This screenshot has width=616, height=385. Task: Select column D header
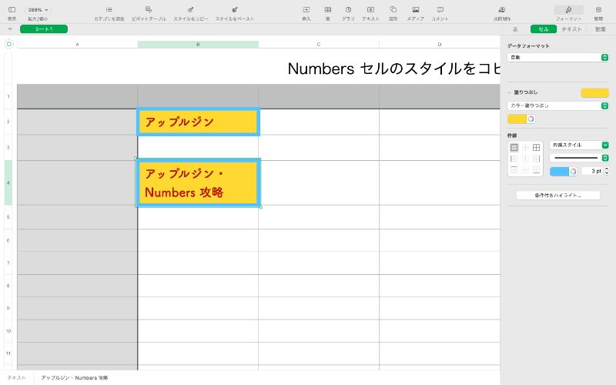click(x=439, y=45)
